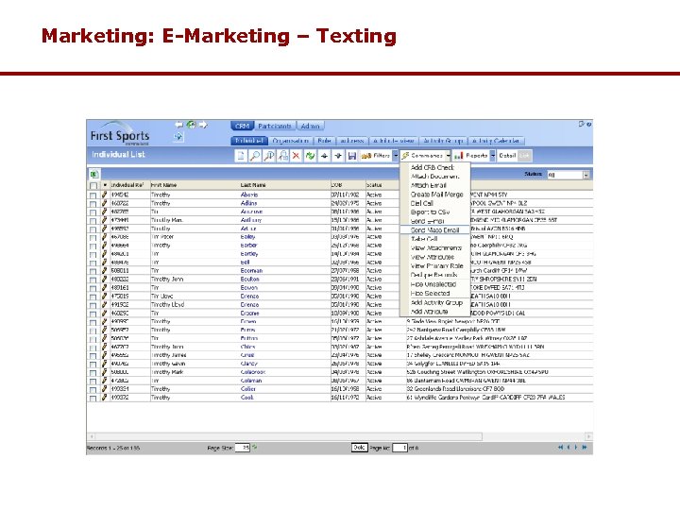
Task: Tick checkbox for the Bowen row
Action: point(93,288)
